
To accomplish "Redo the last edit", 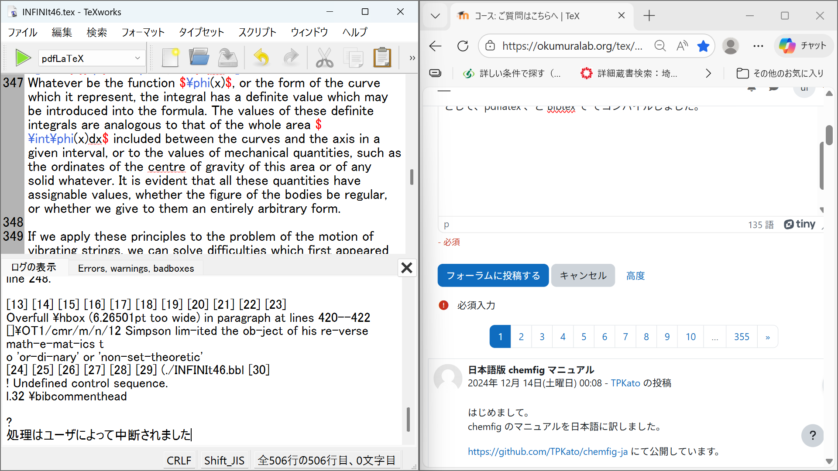I will click(291, 57).
